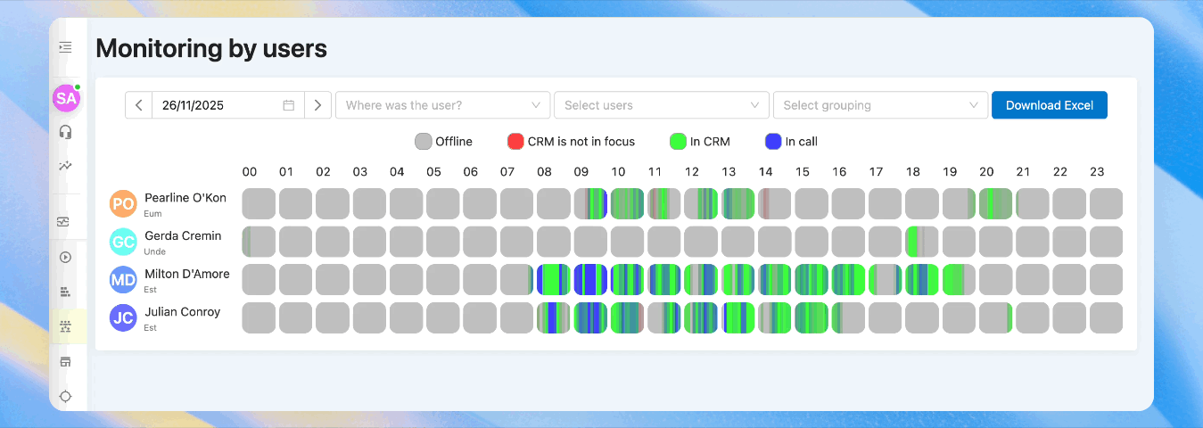Click the grey Offline legend swatch
The height and width of the screenshot is (428, 1203).
point(424,142)
